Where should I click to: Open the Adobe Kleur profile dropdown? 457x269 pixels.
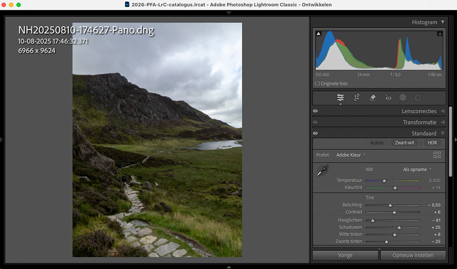point(351,155)
